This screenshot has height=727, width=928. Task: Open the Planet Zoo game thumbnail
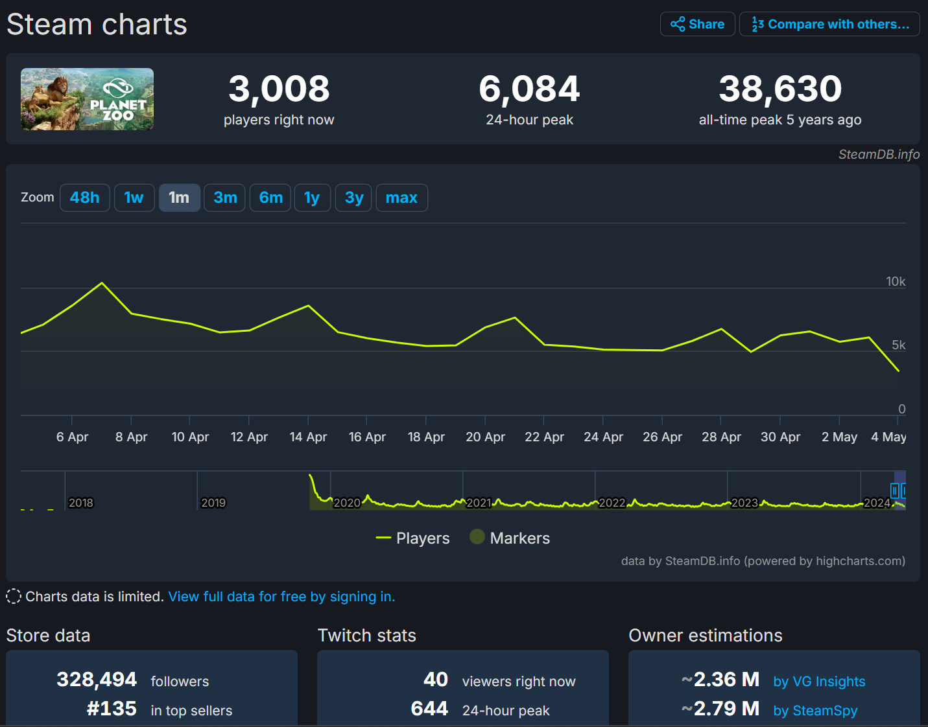coord(87,99)
